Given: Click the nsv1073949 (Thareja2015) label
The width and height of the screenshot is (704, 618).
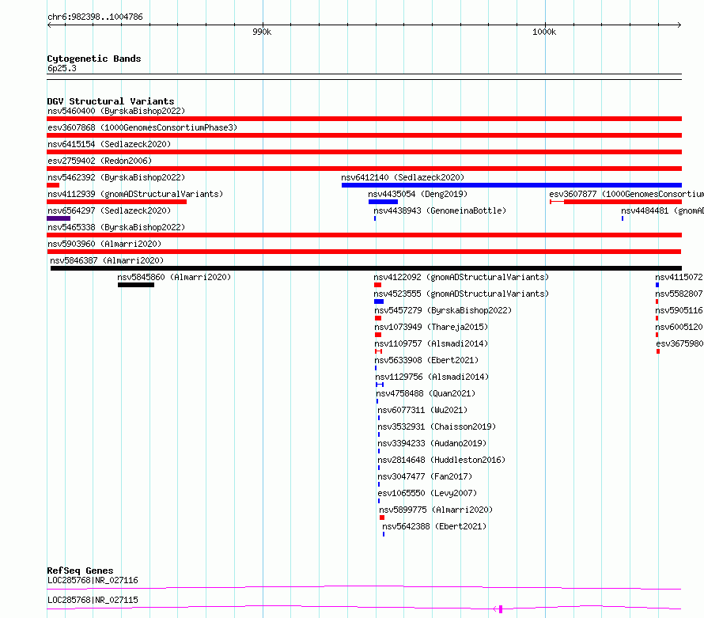Looking at the screenshot, I should (431, 327).
